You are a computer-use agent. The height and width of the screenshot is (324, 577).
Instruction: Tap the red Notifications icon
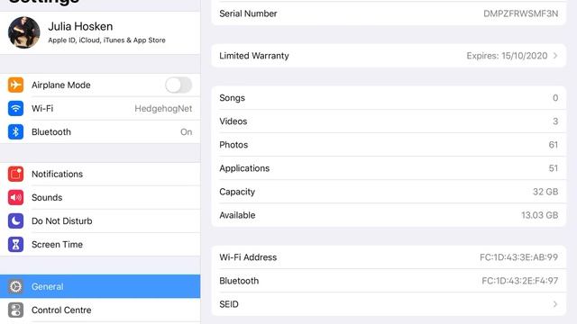[x=15, y=174]
